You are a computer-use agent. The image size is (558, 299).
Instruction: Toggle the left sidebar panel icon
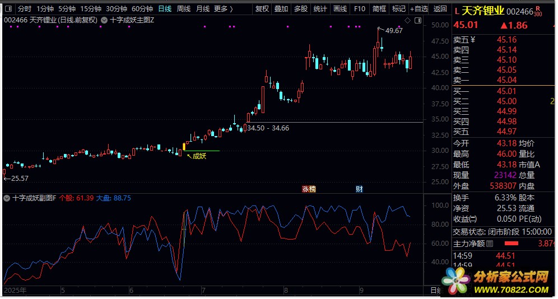(8, 8)
